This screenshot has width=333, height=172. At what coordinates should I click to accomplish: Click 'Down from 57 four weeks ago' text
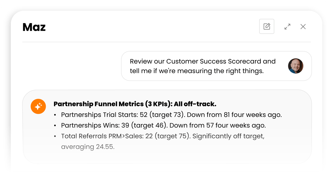pos(217,125)
